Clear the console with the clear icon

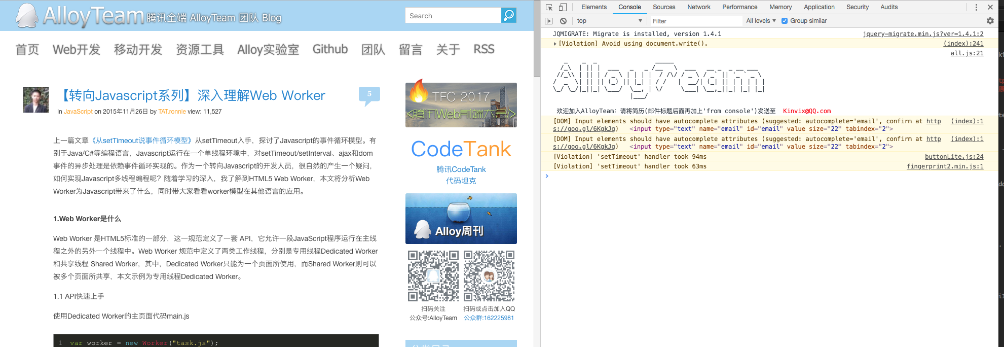(563, 21)
